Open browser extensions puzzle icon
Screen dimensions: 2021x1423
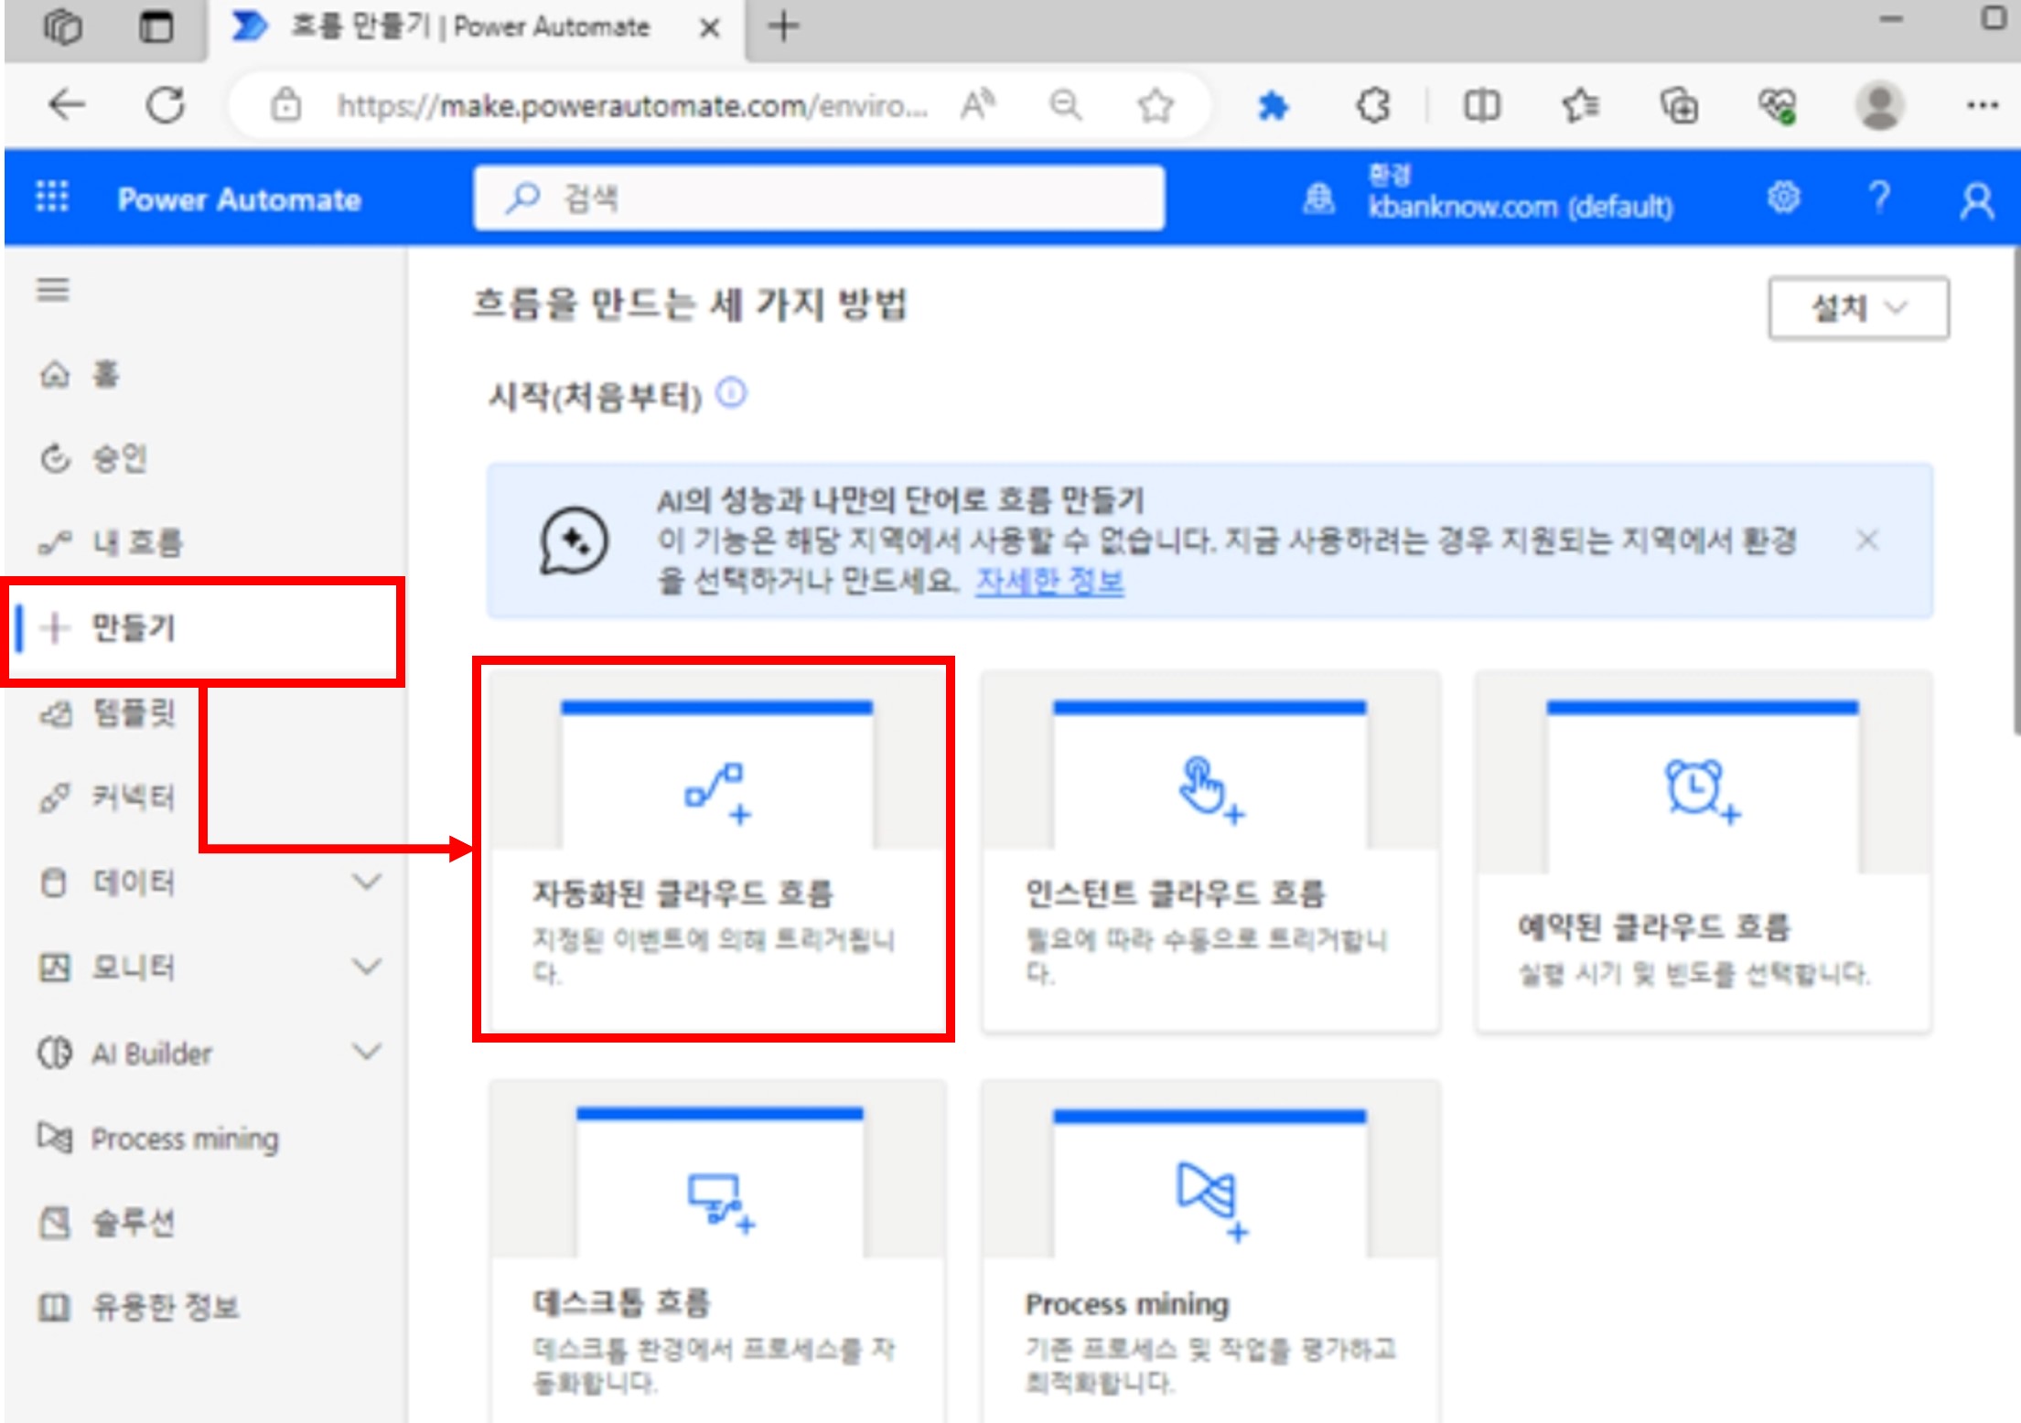point(1372,106)
